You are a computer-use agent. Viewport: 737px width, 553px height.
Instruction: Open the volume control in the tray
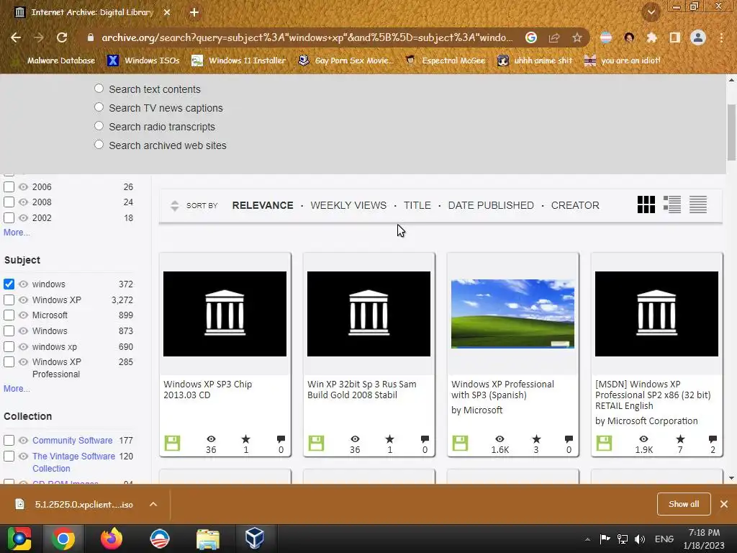tap(640, 539)
